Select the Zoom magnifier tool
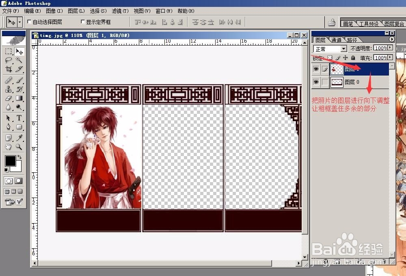 [19, 147]
